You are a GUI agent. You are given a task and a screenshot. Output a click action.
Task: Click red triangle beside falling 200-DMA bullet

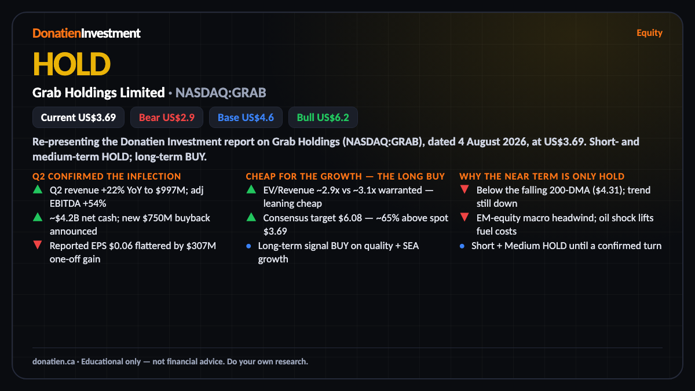(x=464, y=189)
